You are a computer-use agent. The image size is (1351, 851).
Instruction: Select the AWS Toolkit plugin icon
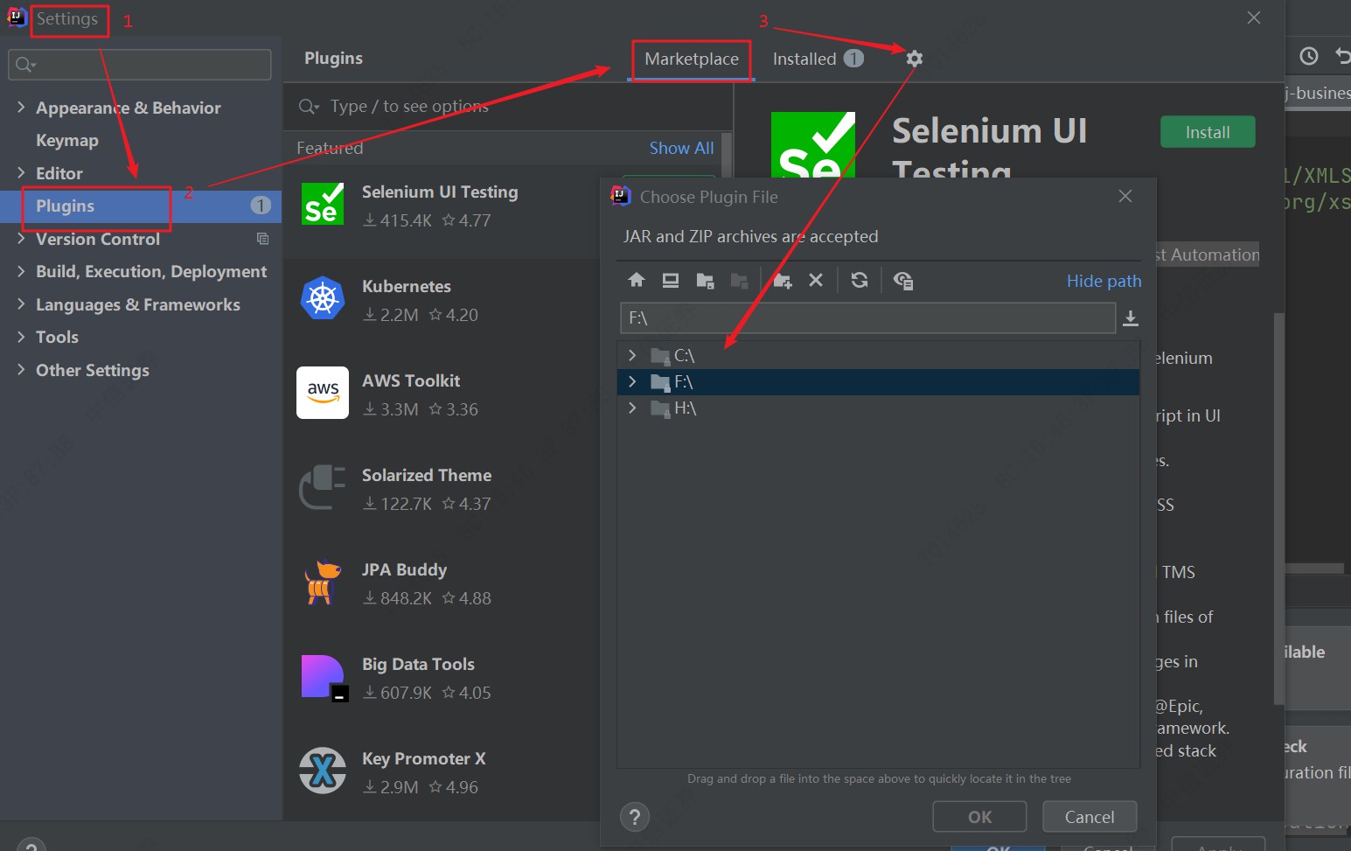coord(323,393)
